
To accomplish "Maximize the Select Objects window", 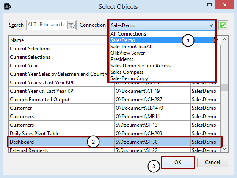I will (x=209, y=5).
